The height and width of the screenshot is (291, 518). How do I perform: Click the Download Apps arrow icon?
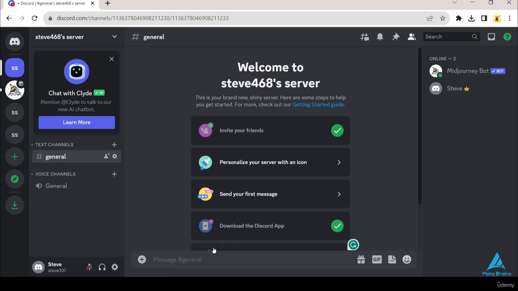tap(15, 205)
